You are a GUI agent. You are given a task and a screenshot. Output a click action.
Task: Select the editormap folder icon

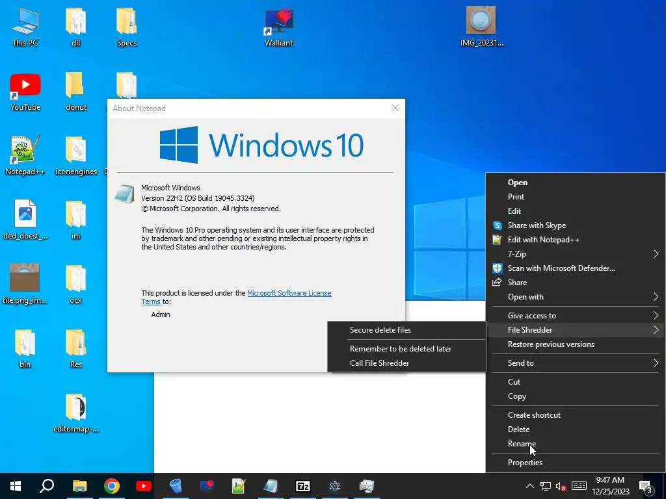pyautogui.click(x=75, y=413)
